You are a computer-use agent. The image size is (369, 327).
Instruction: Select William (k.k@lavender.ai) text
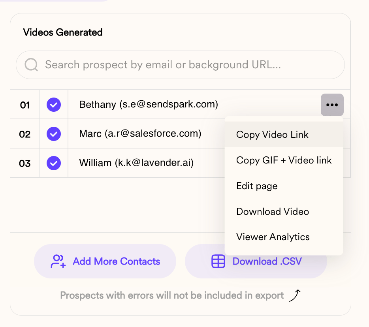(x=136, y=163)
